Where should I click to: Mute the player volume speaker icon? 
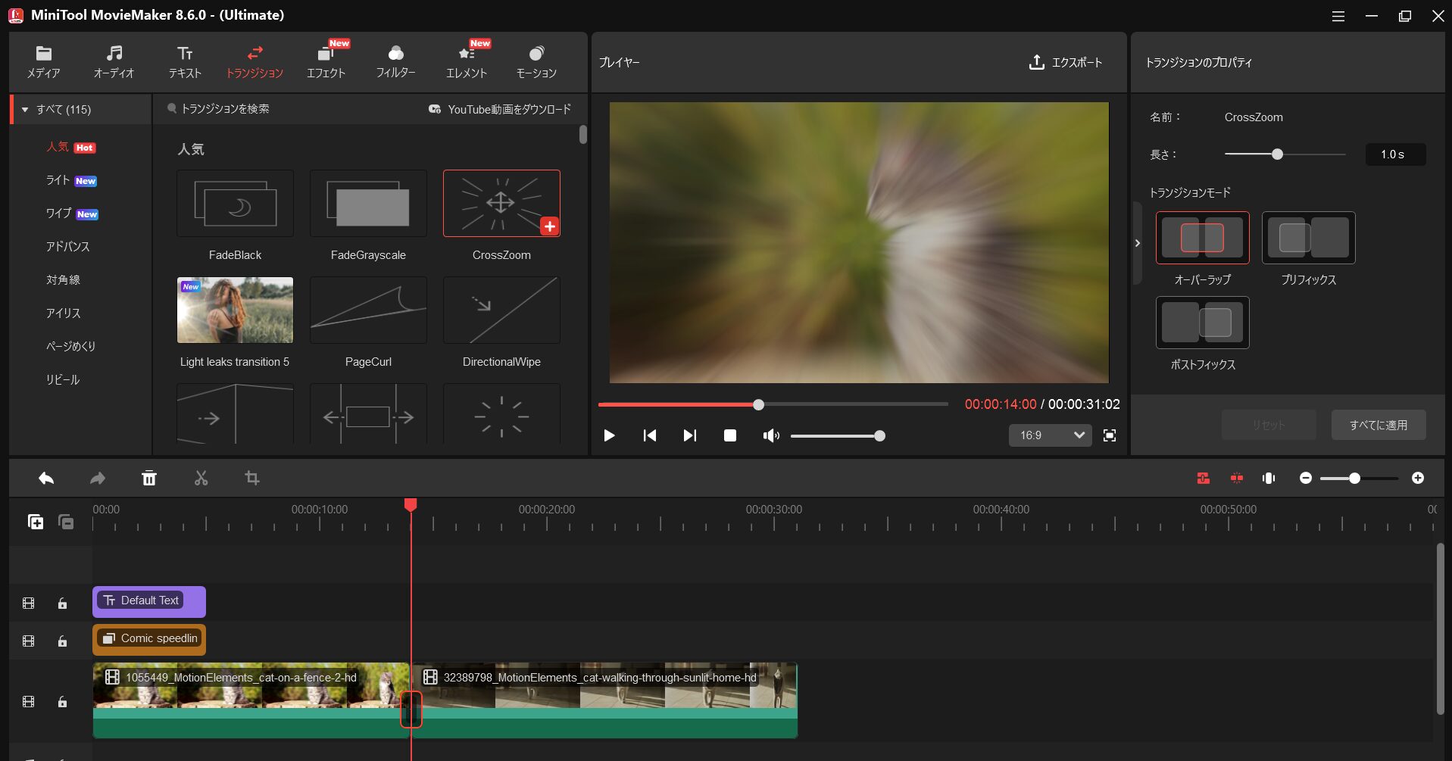(x=771, y=435)
